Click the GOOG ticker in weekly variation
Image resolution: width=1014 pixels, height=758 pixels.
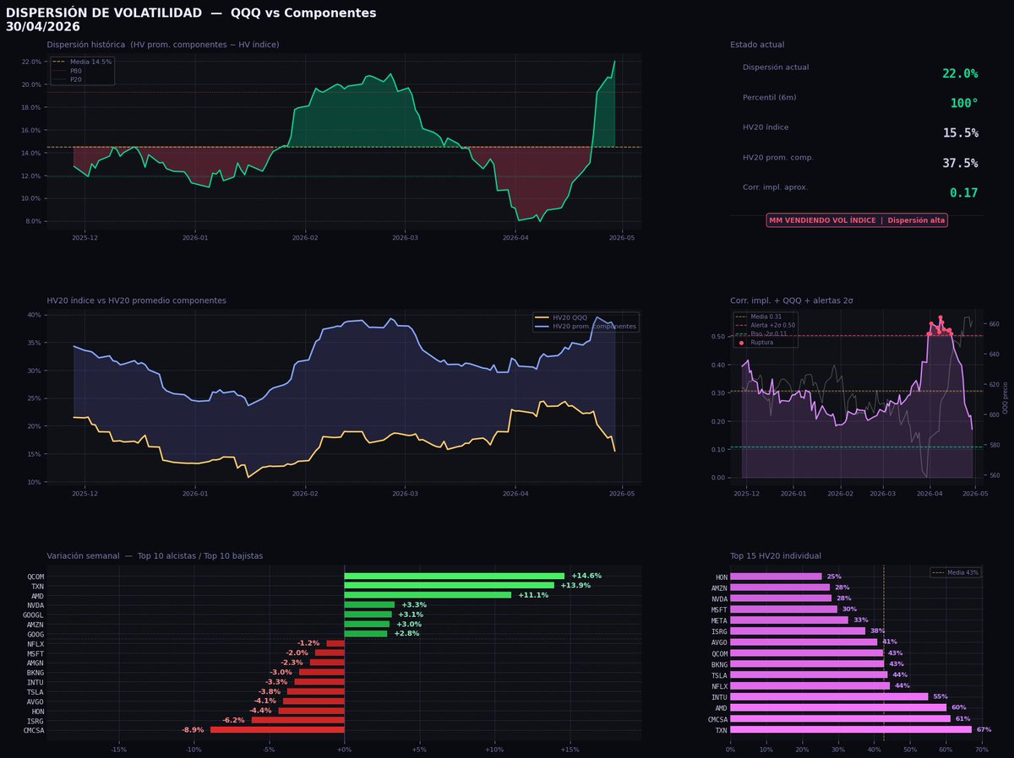pos(35,634)
